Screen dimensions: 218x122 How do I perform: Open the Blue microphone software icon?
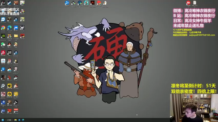(x=3, y=111)
